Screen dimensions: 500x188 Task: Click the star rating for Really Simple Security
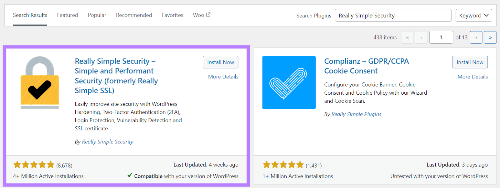pyautogui.click(x=34, y=165)
